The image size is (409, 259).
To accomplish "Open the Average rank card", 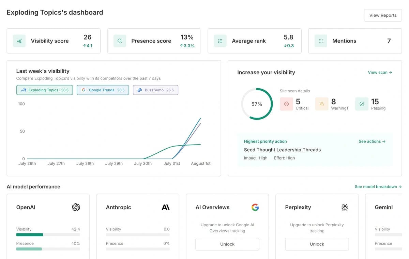I will [x=255, y=41].
